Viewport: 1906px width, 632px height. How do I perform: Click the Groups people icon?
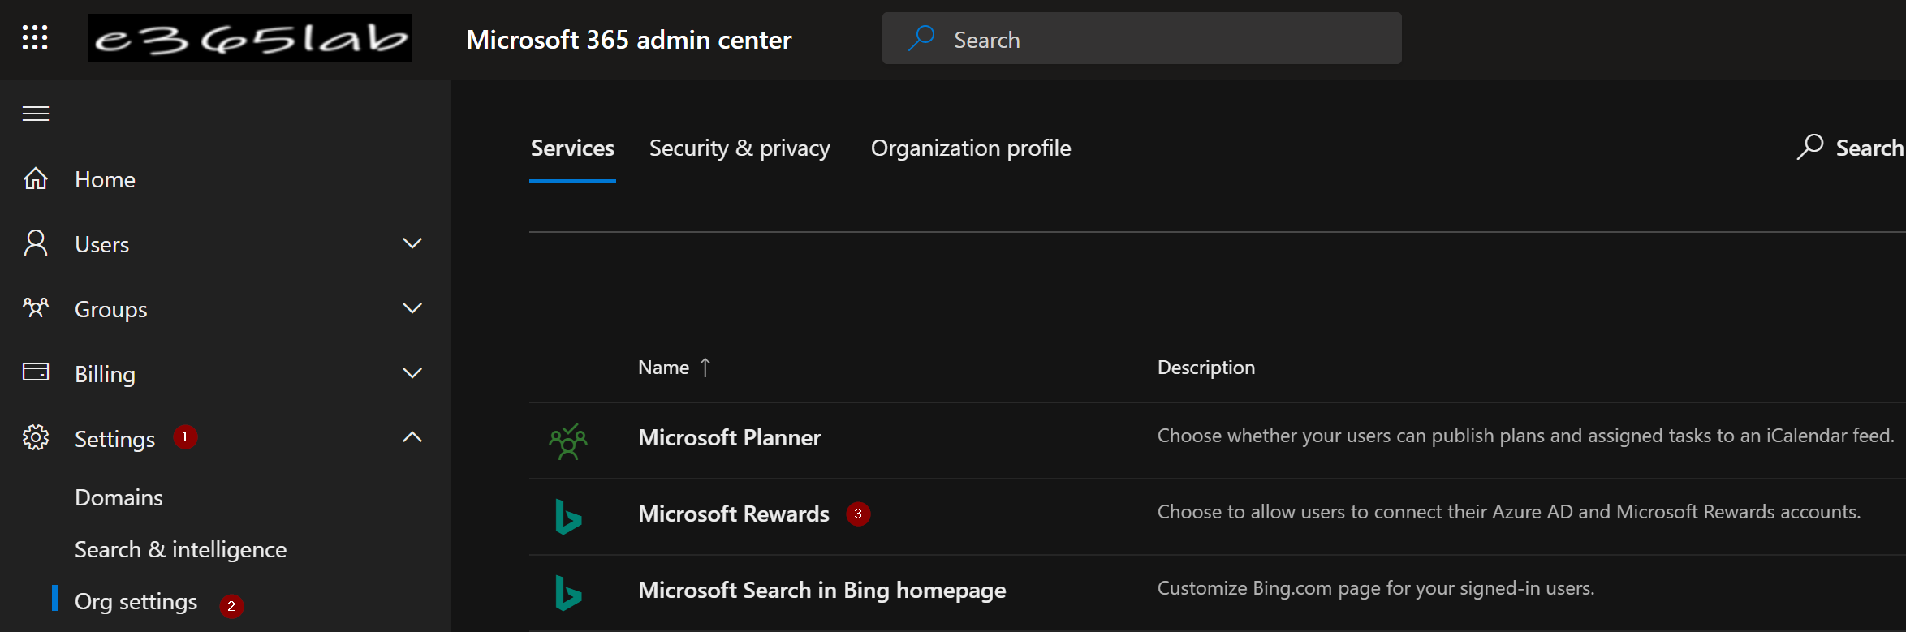[x=36, y=308]
